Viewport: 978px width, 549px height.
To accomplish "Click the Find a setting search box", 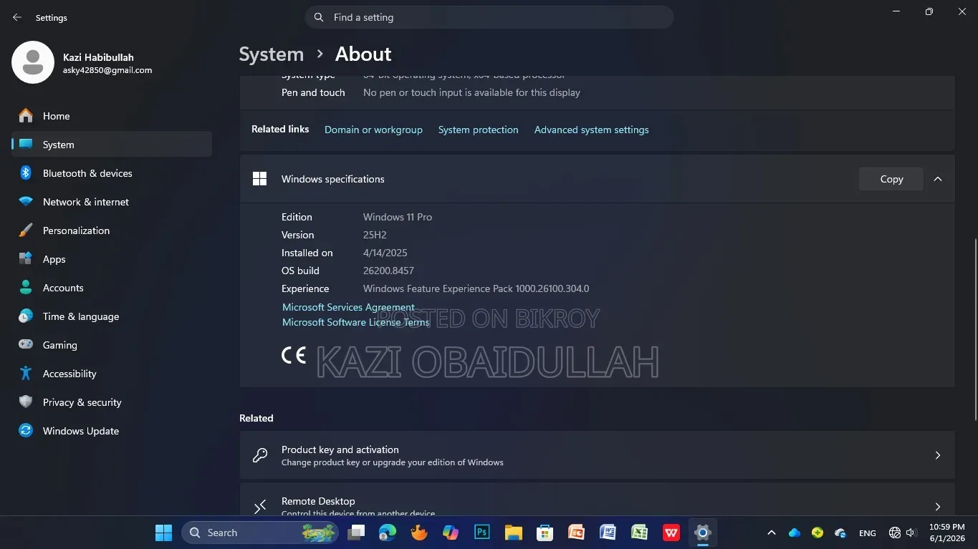I will 489,17.
